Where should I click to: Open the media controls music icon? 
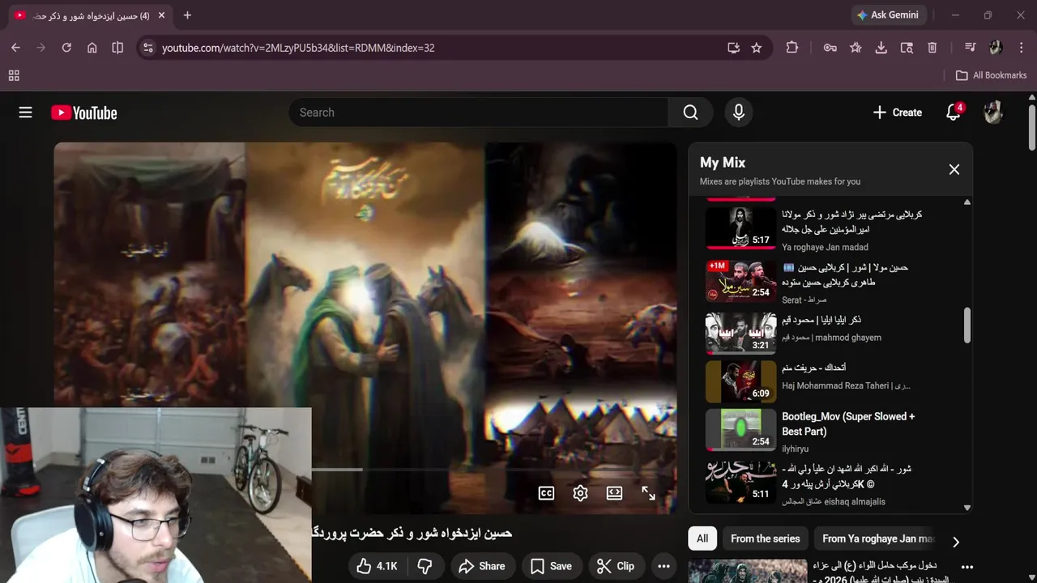(x=970, y=48)
